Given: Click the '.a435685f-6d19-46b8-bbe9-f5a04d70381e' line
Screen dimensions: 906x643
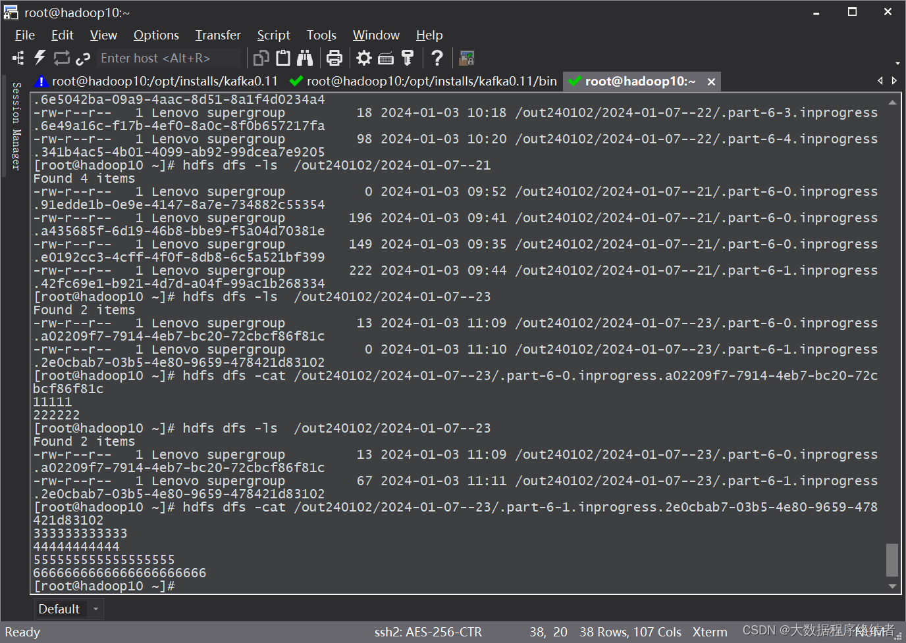Looking at the screenshot, I should (179, 231).
